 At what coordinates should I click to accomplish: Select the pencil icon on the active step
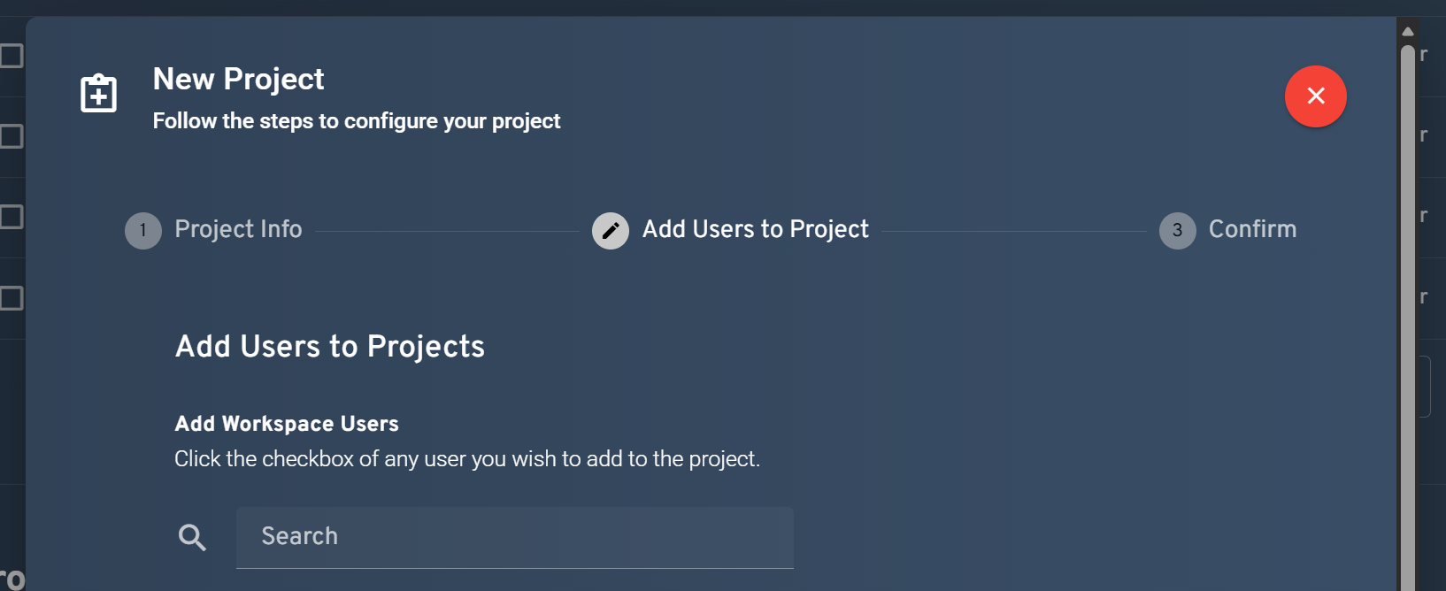pyautogui.click(x=610, y=229)
